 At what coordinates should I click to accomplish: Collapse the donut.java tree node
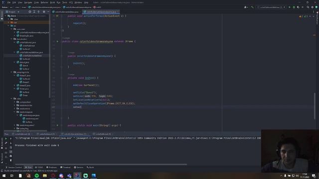[x=14, y=62]
